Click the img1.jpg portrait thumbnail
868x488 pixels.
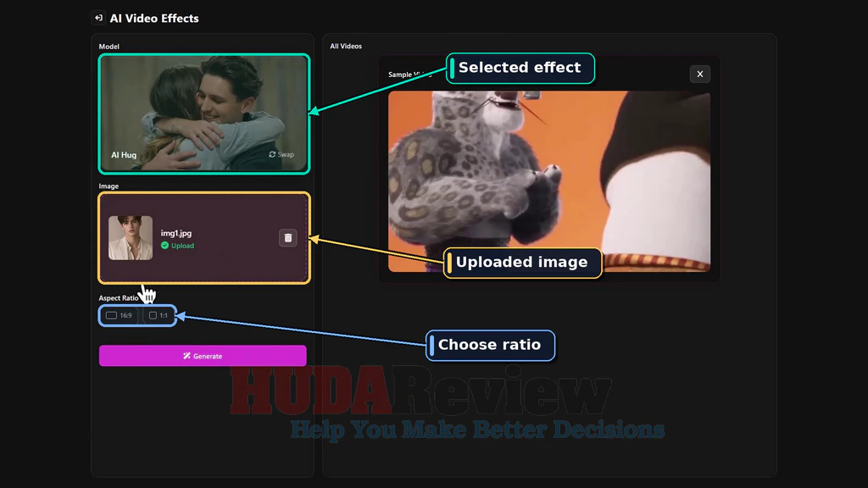131,238
